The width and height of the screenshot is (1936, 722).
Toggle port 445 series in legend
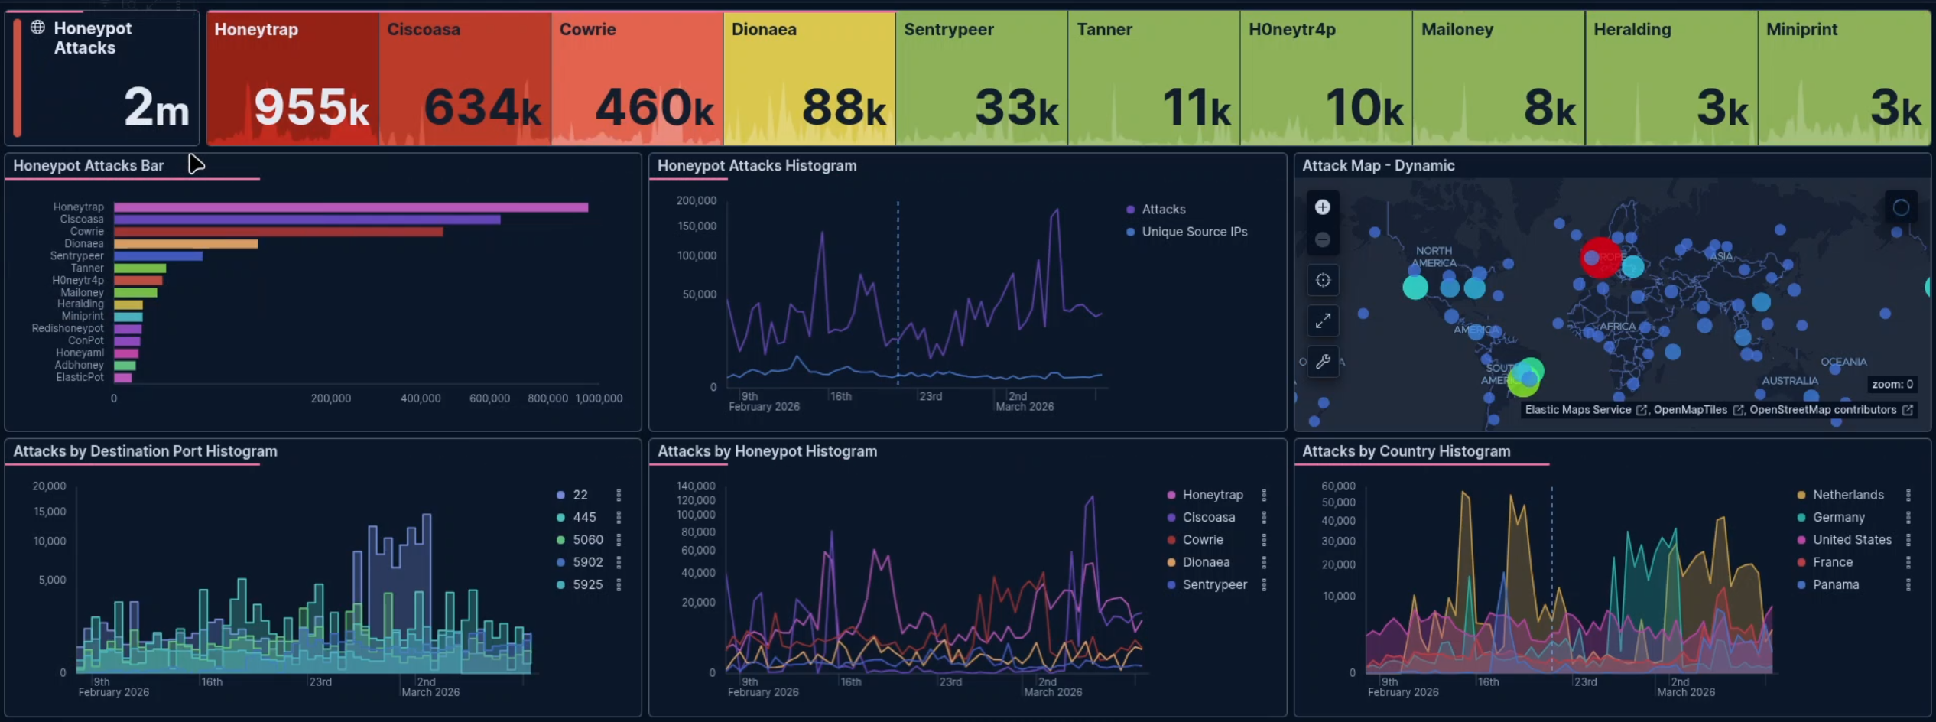(x=584, y=518)
